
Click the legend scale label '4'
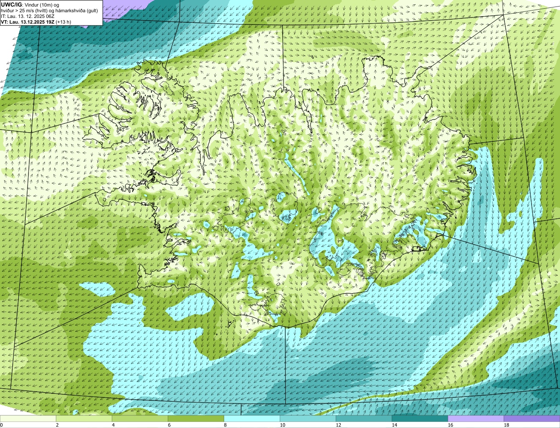[x=113, y=425]
